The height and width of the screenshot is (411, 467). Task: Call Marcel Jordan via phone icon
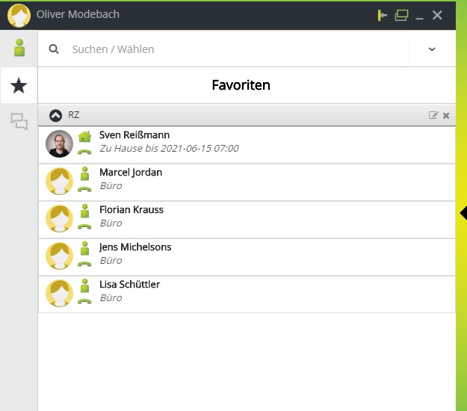(x=84, y=189)
